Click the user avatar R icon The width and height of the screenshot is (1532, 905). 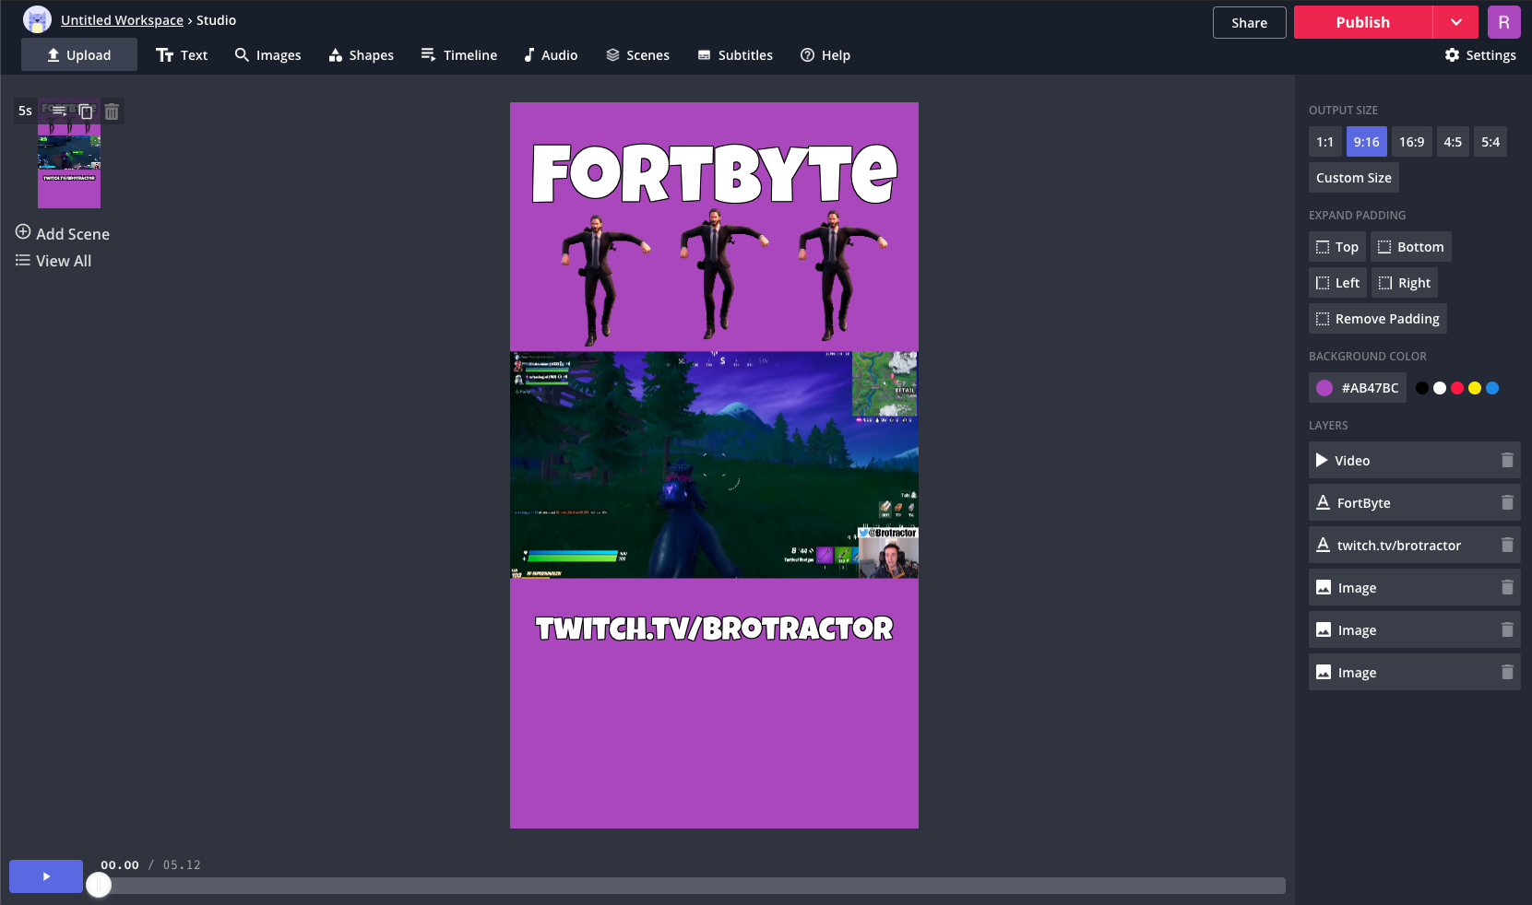click(x=1503, y=22)
